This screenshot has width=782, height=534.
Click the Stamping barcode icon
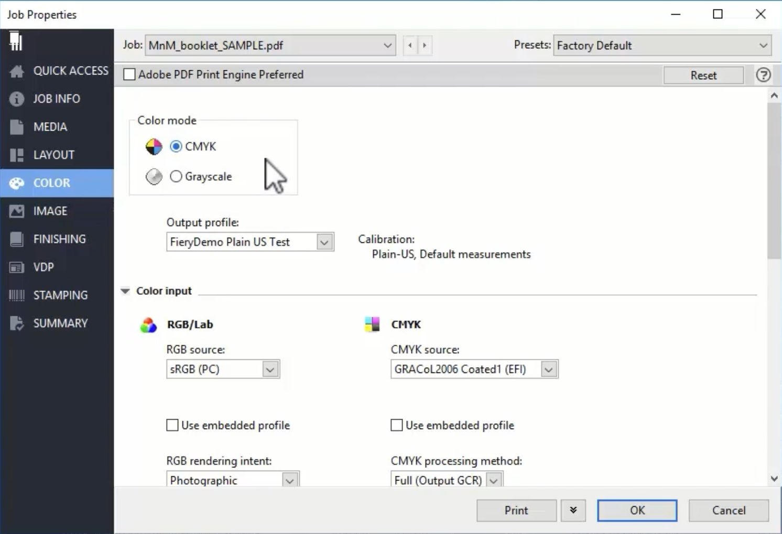click(x=17, y=295)
